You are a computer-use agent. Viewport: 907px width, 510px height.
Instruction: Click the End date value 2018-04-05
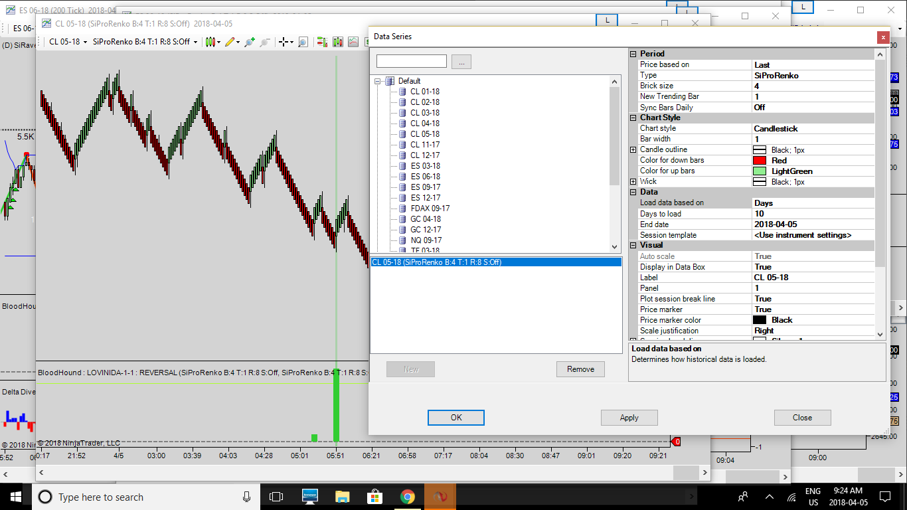tap(813, 224)
